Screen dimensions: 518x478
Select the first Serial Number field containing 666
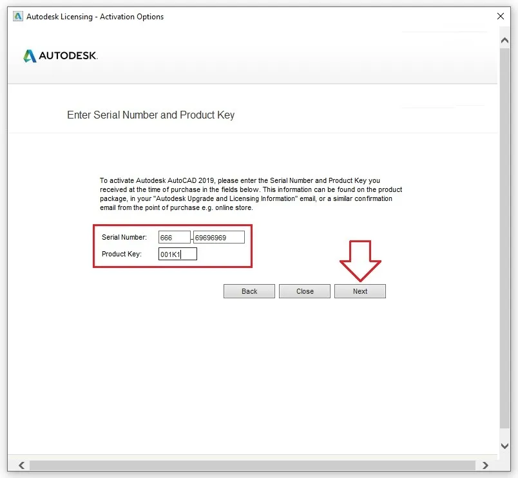tap(174, 237)
